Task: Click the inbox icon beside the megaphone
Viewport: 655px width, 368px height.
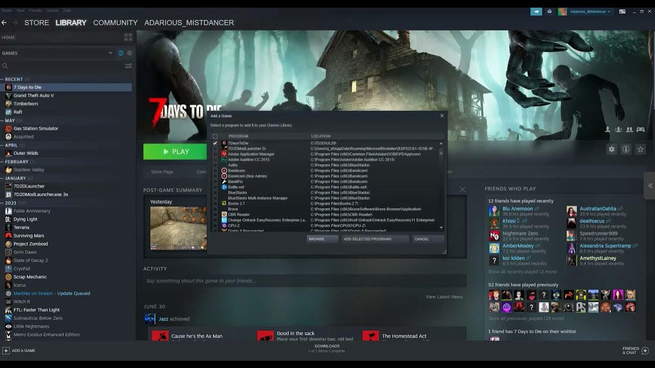Action: [550, 11]
